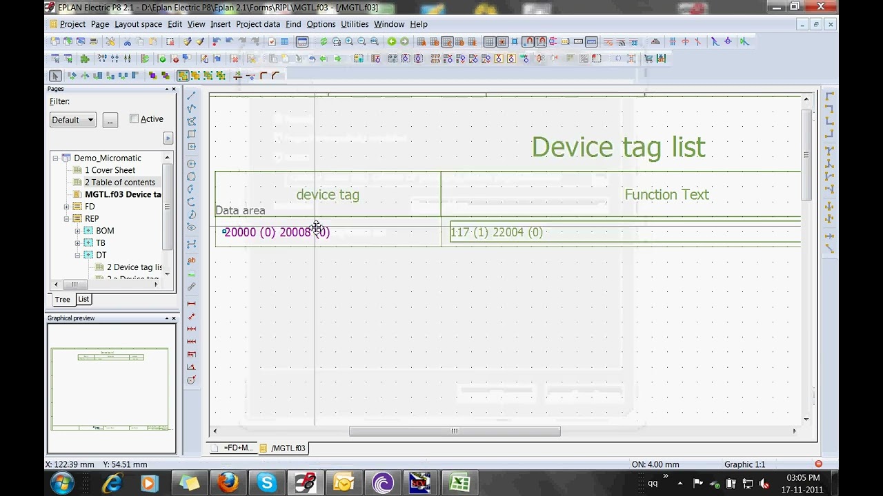Click the canvas vertical scrollbar thumb
This screenshot has width=883, height=496.
tap(806, 154)
